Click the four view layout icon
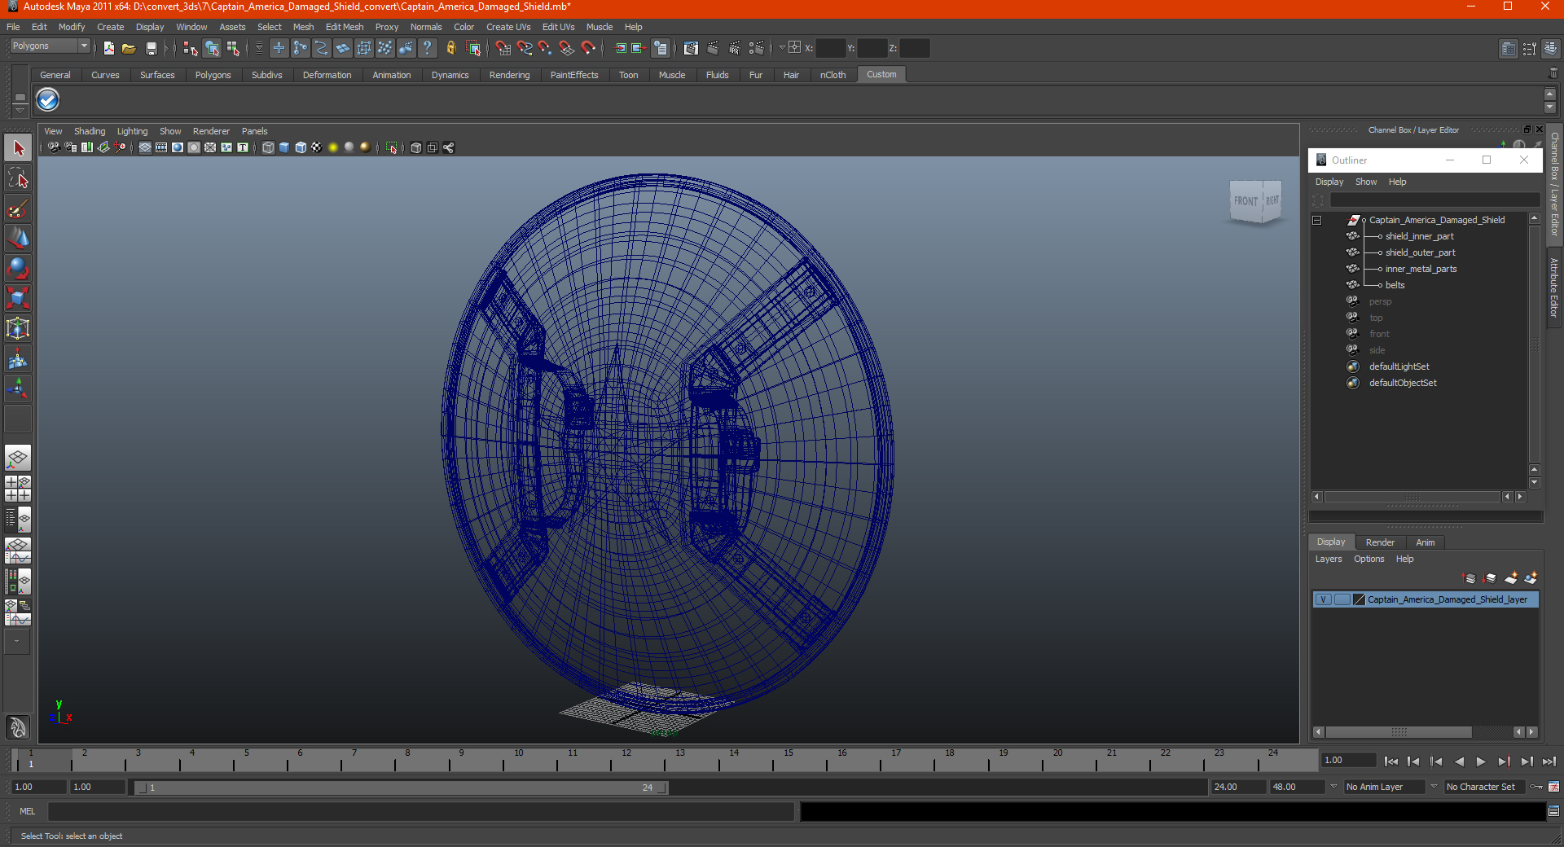 tap(18, 489)
